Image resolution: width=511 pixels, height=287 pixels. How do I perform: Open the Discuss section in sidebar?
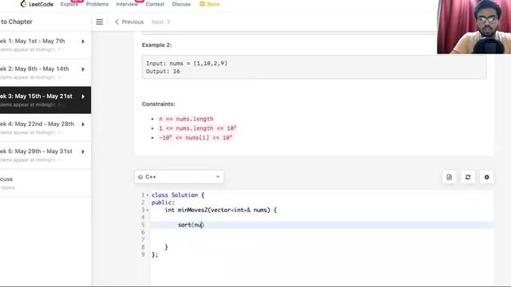pyautogui.click(x=46, y=183)
